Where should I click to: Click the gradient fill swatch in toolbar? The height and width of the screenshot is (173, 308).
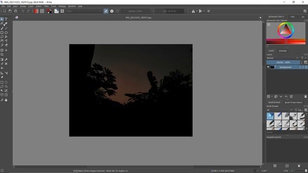point(36,11)
